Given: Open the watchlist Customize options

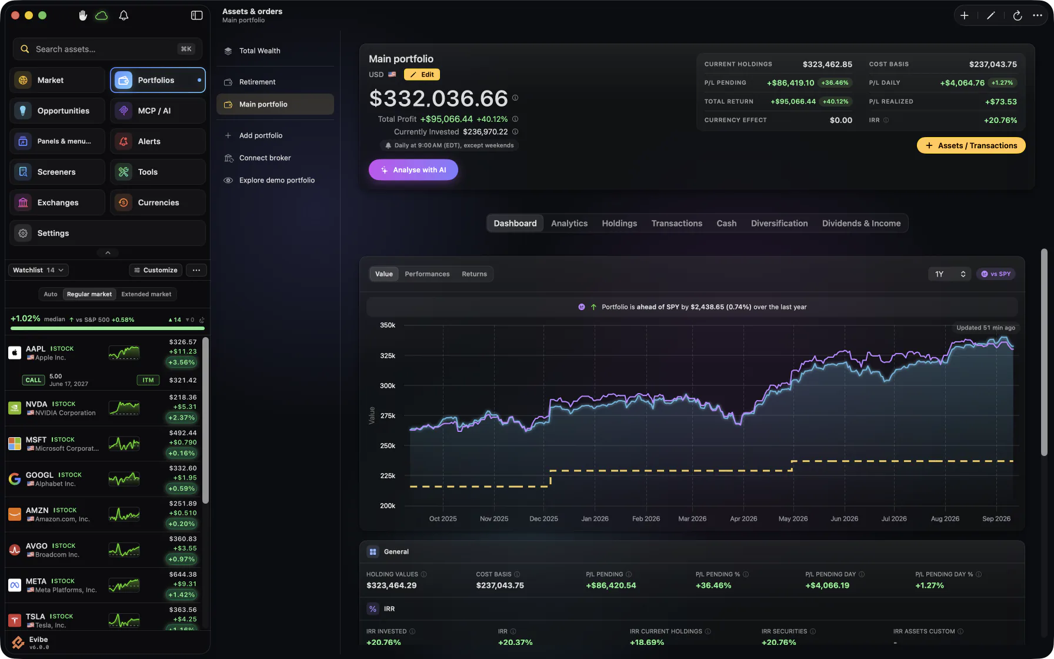Looking at the screenshot, I should click(x=156, y=270).
